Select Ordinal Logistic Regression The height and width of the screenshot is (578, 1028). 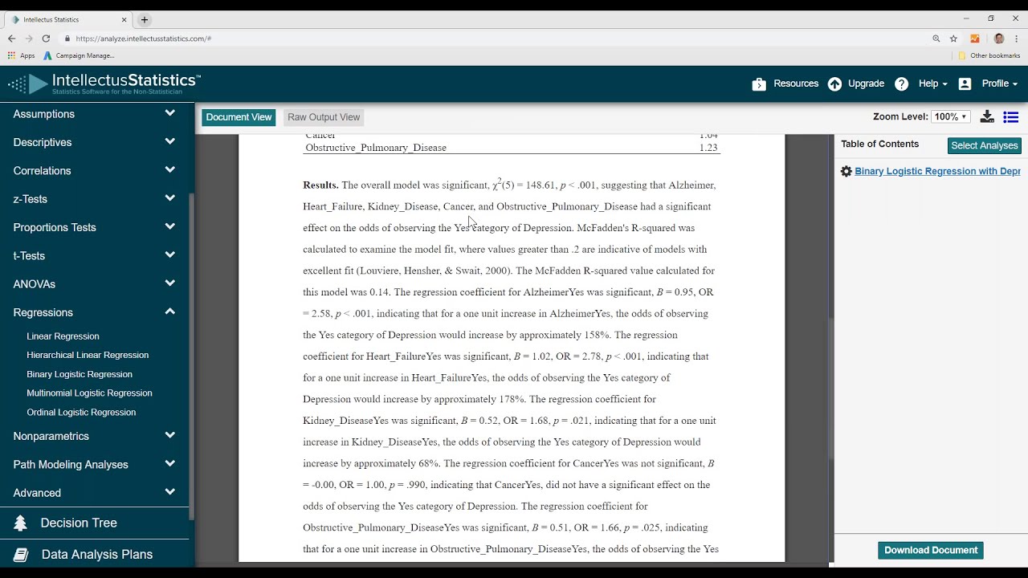(x=81, y=413)
